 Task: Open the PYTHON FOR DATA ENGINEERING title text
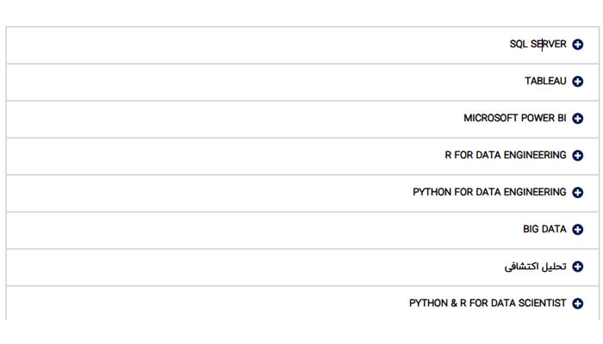coord(489,192)
